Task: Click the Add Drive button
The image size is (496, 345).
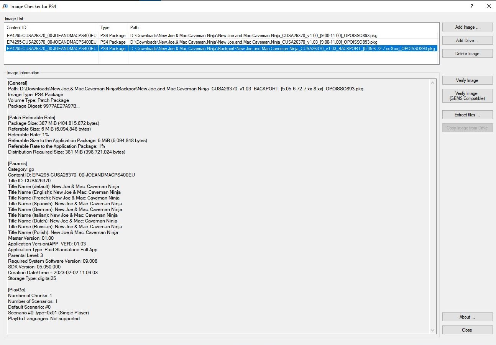Action: pyautogui.click(x=467, y=41)
